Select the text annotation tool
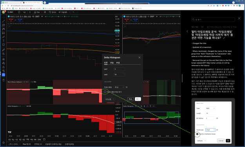 click(x=4, y=41)
